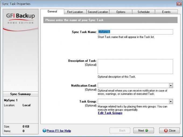
Task: Click the "Please enter the name" banner
Action: [110, 20]
